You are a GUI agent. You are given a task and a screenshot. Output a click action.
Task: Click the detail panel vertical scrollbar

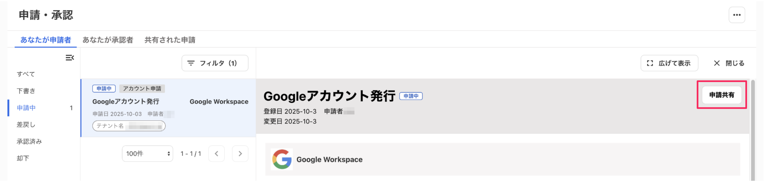pyautogui.click(x=752, y=130)
